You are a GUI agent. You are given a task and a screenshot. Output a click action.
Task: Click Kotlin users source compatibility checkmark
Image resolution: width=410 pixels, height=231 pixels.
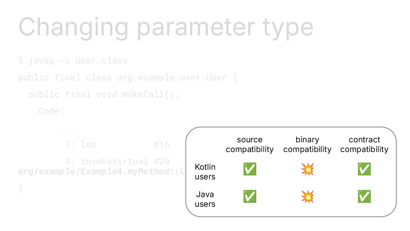click(250, 169)
